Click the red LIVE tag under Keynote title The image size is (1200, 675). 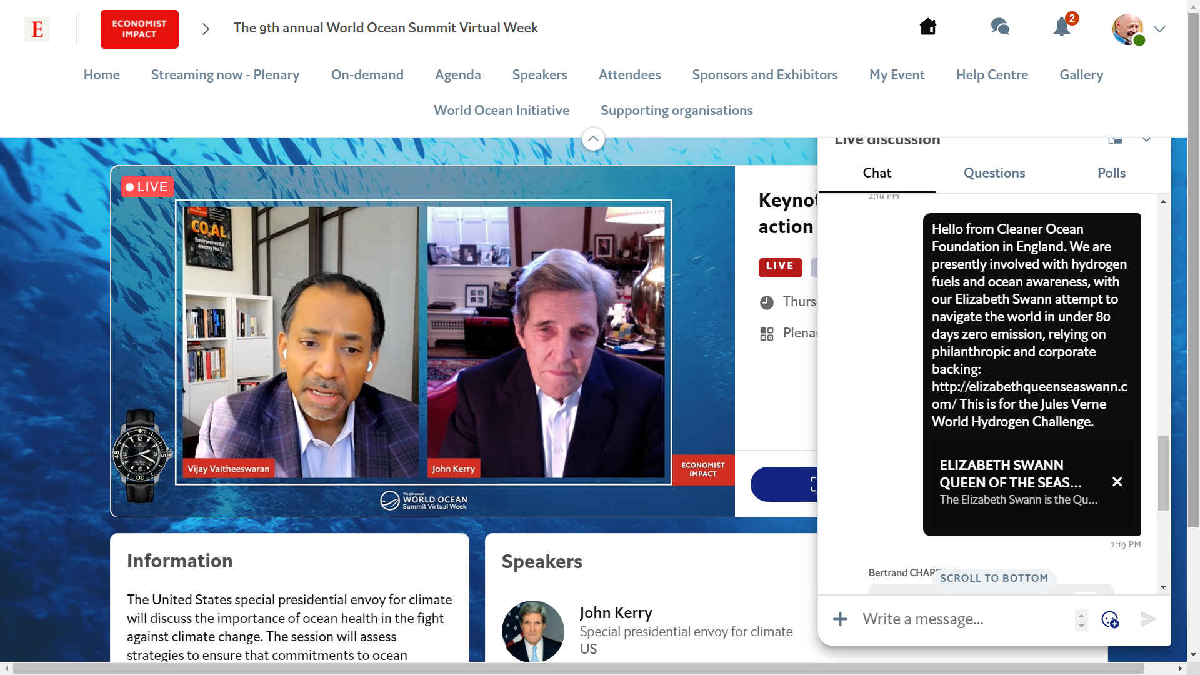[780, 267]
